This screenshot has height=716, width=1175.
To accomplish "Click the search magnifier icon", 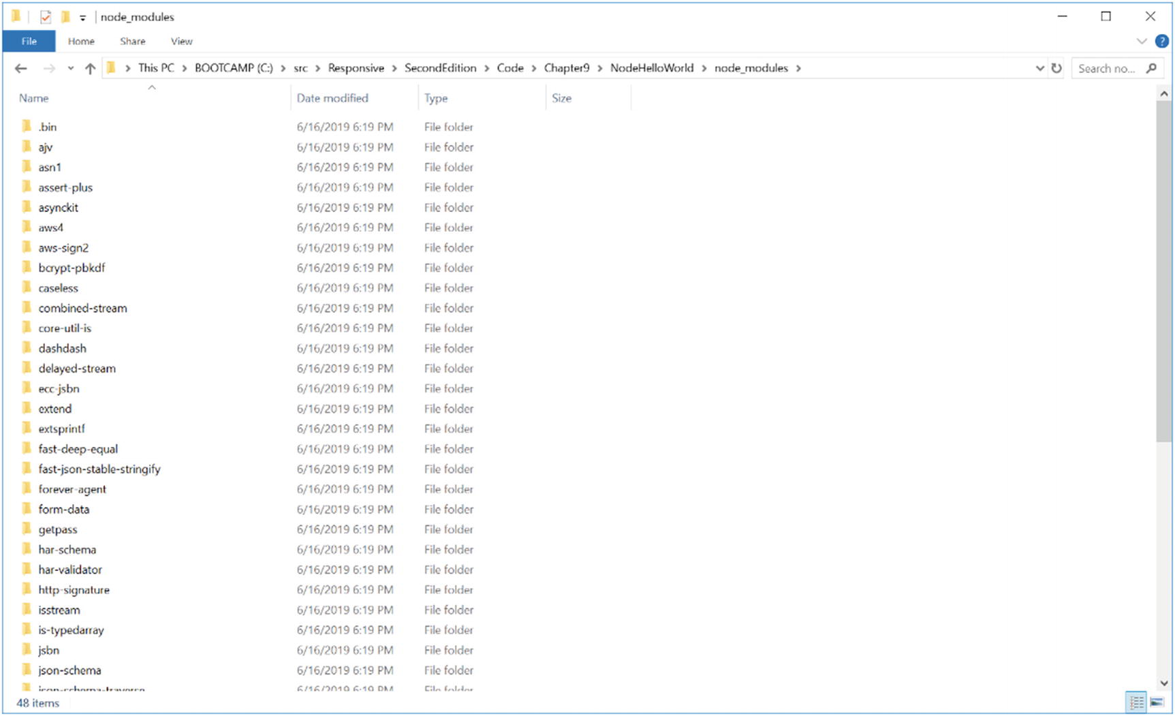I will [1151, 68].
